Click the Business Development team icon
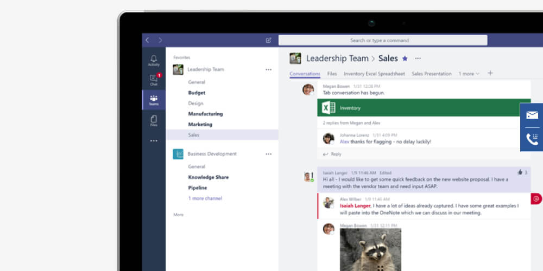Screen dimensions: 543x271 178,154
